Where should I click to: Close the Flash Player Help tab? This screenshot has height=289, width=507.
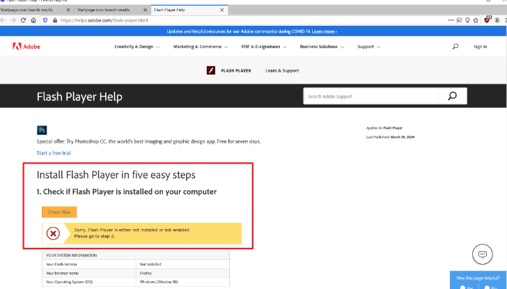click(x=221, y=10)
